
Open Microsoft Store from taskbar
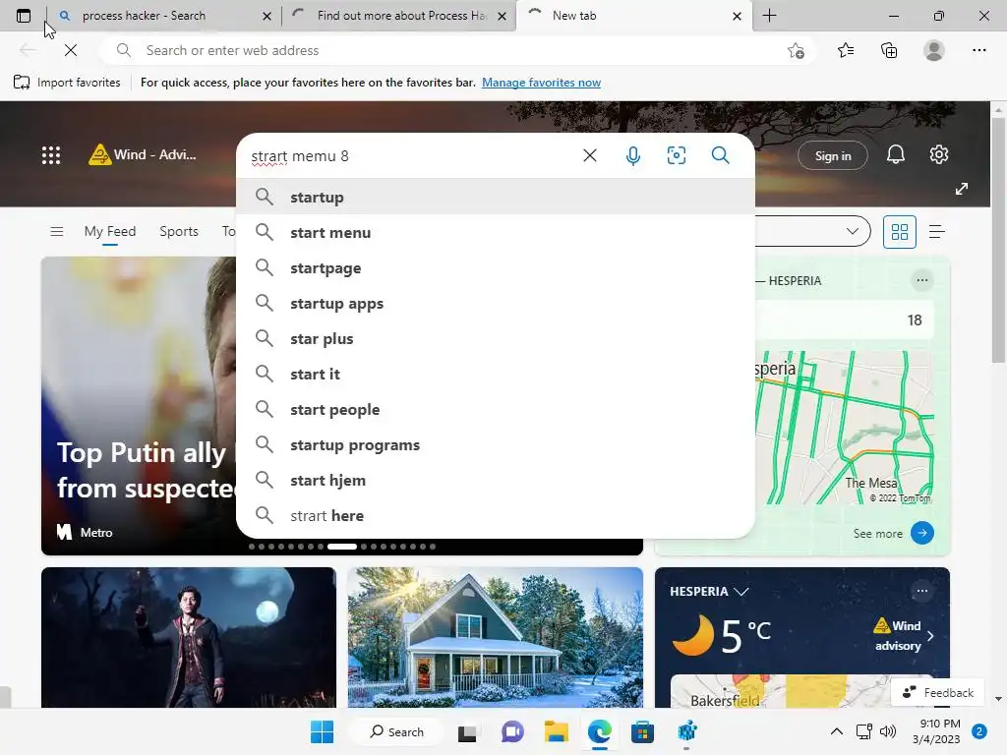(x=642, y=731)
